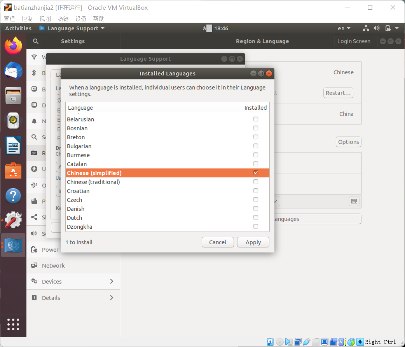
Task: Apply the language installation changes
Action: point(253,242)
